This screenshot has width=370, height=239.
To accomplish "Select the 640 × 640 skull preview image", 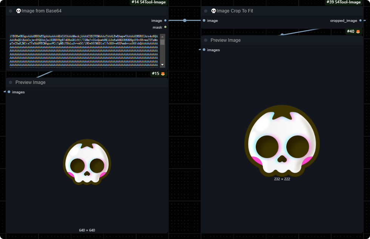I will click(x=87, y=162).
